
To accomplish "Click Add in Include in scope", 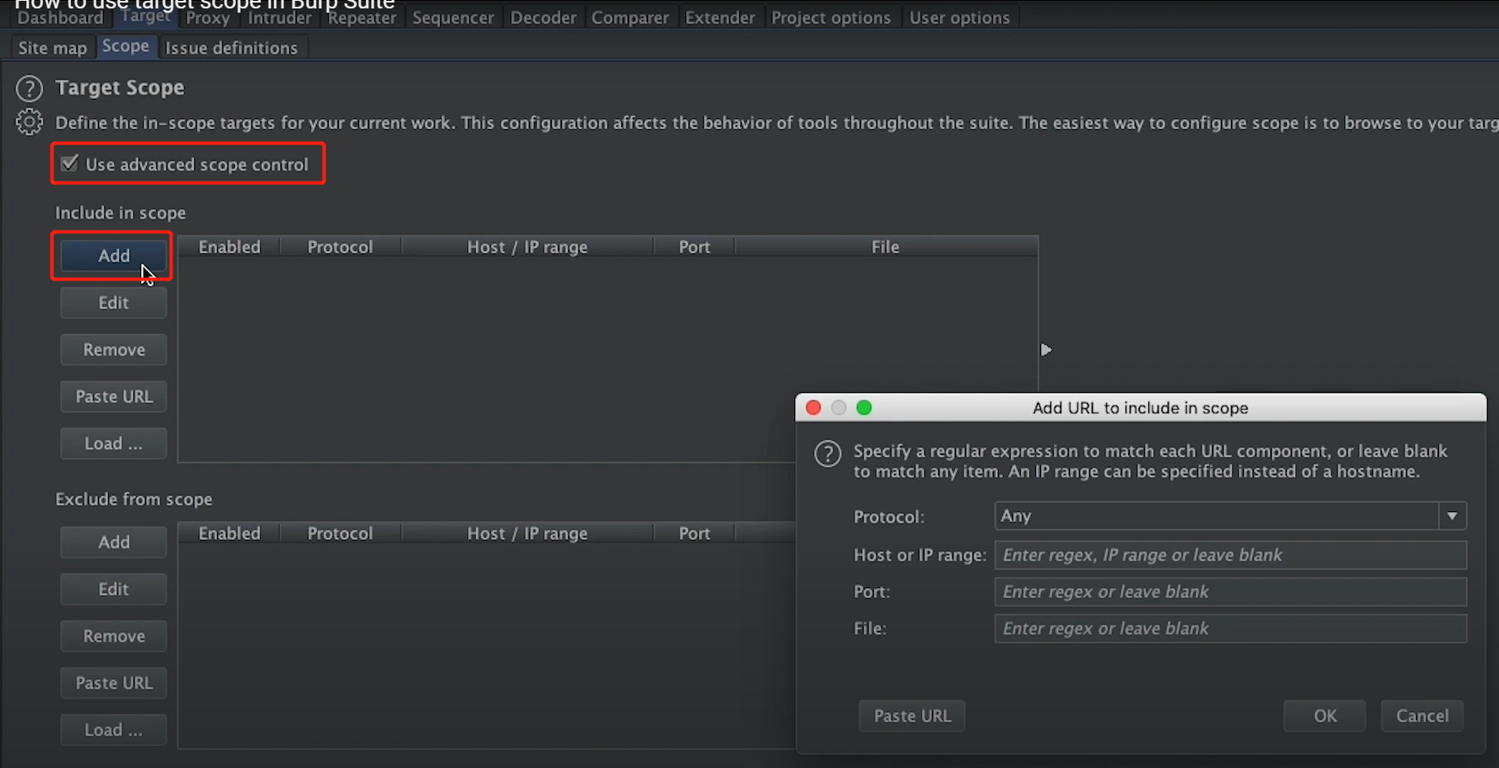I will click(113, 255).
